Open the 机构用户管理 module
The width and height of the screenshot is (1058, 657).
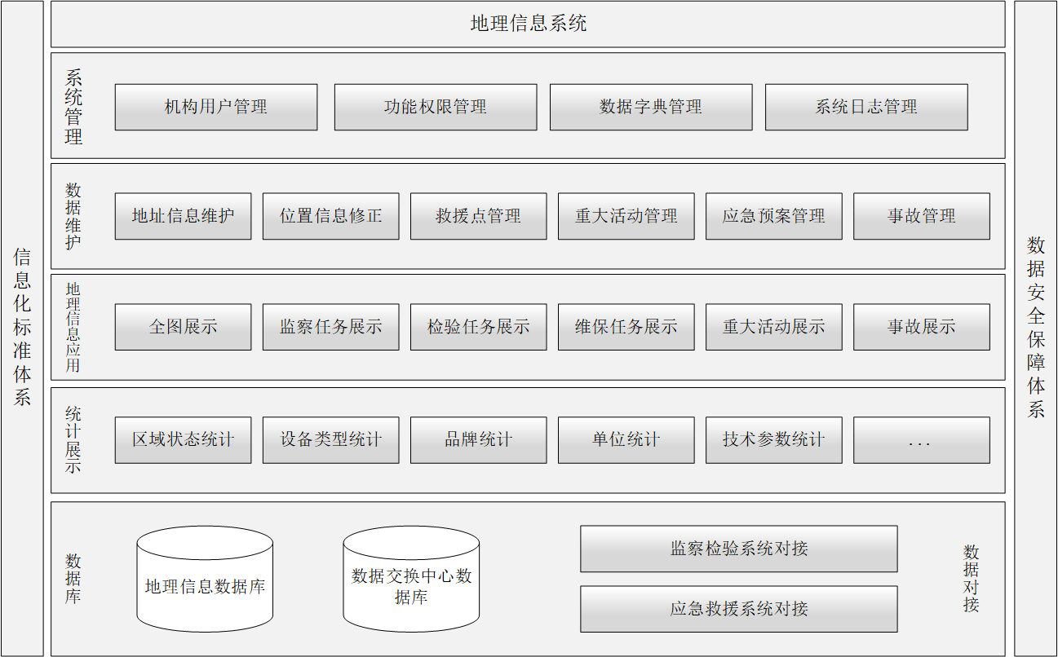[x=215, y=107]
